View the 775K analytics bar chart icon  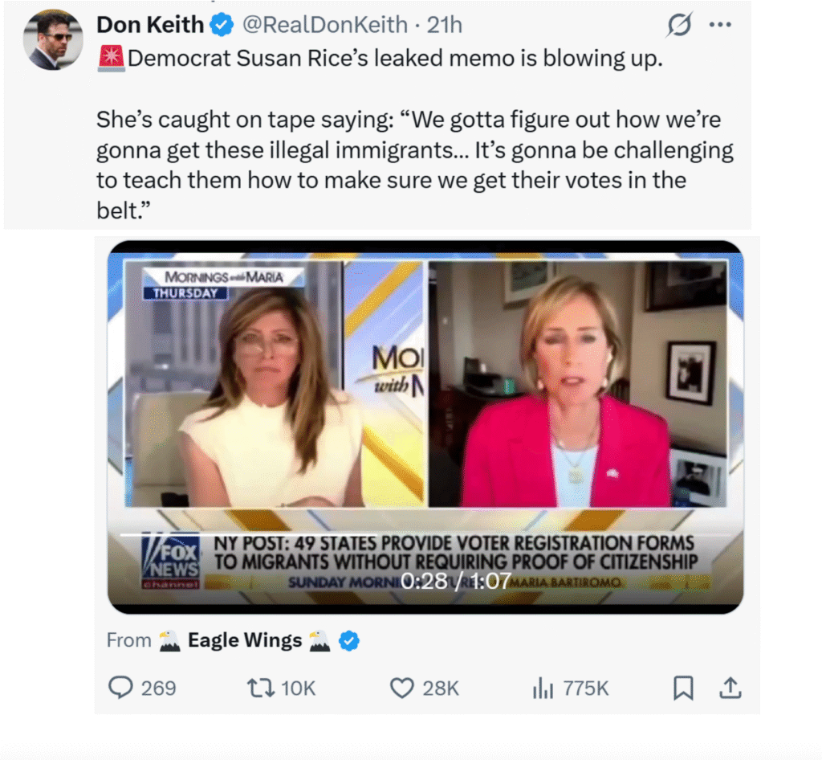coord(543,688)
